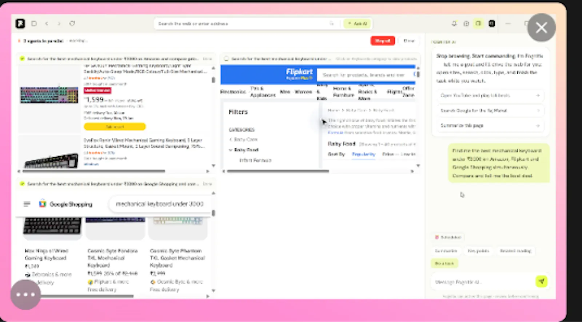Click the Close button beside Stop all
Image resolution: width=582 pixels, height=323 pixels.
coord(409,41)
